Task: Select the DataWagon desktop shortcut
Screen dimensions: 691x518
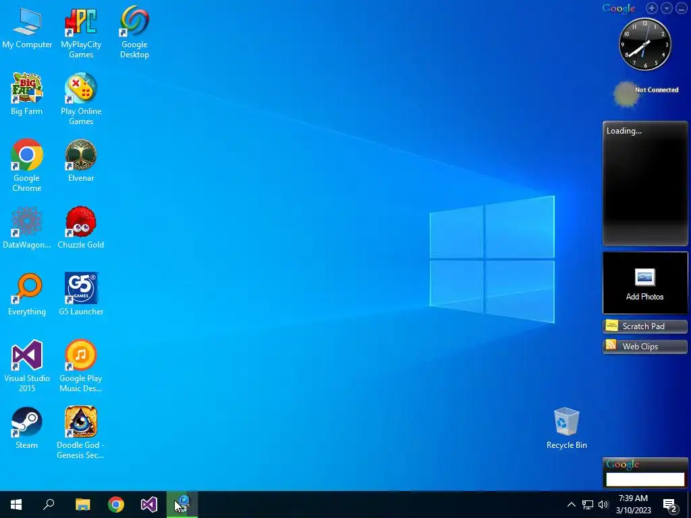Action: coord(27,228)
